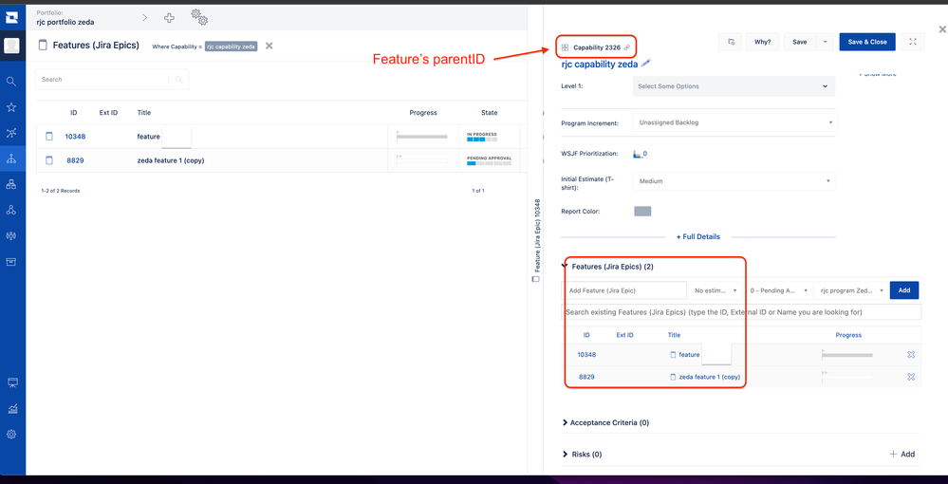Close the capability detail panel
The height and width of the screenshot is (484, 948).
941,28
